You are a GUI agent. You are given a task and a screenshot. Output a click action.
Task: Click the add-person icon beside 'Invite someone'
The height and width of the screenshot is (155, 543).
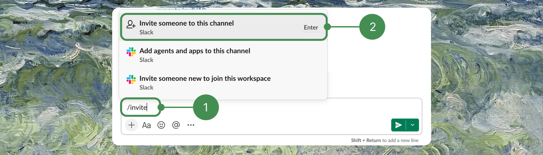click(x=131, y=24)
